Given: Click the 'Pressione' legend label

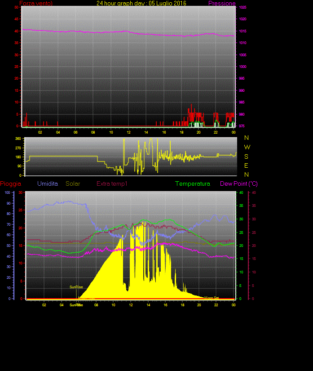Looking at the screenshot, I should click(222, 3).
